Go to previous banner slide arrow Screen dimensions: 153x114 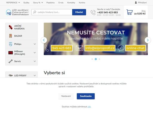point(44,40)
